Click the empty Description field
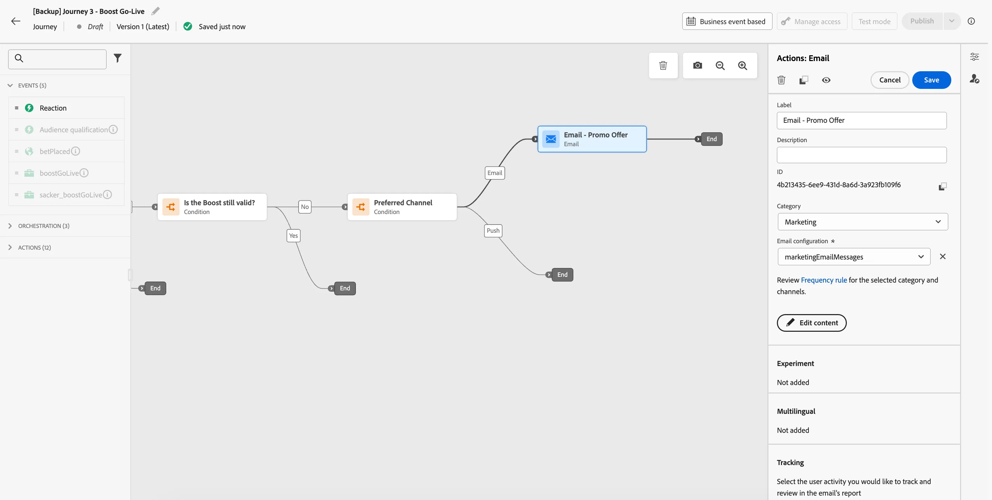 click(861, 155)
